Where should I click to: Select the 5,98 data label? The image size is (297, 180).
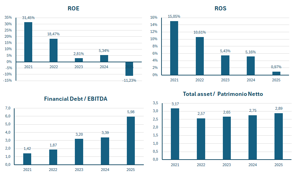point(131,111)
